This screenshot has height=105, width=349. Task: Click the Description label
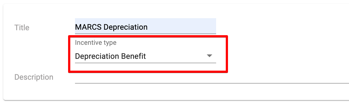point(34,77)
